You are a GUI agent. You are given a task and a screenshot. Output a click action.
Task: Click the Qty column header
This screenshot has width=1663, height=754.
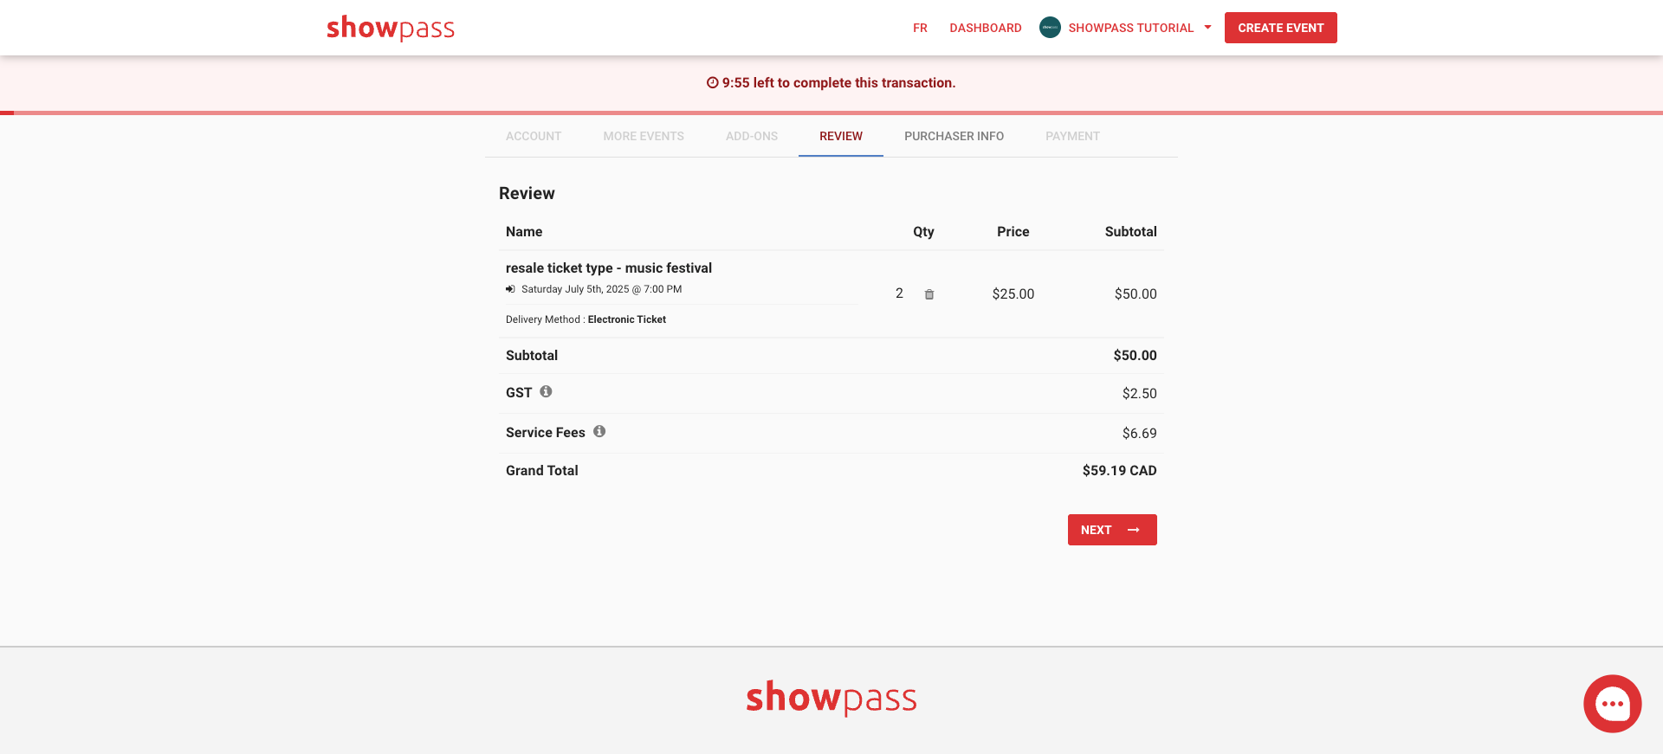pos(923,232)
